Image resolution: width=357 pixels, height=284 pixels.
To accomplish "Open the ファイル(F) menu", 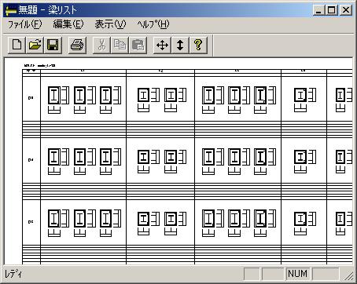I will [25, 24].
